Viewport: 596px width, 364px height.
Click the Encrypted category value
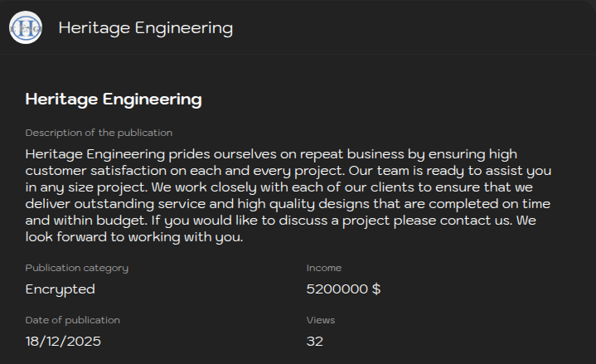click(x=61, y=289)
